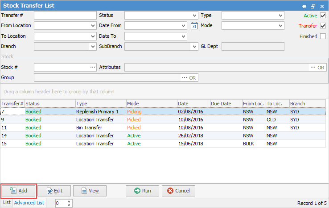The image size is (329, 208).
Task: Sort by Due Date column header
Action: (226, 104)
